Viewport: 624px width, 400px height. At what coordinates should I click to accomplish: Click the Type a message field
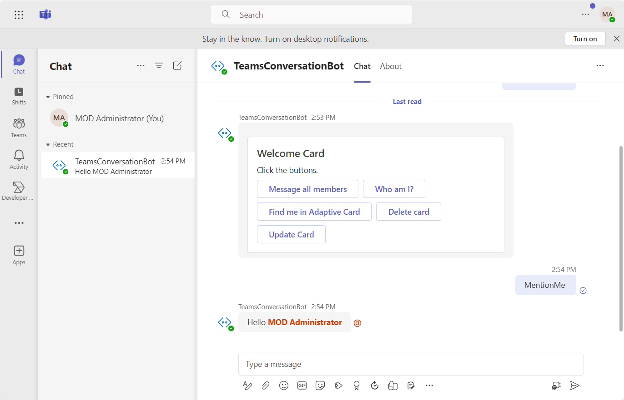point(411,364)
